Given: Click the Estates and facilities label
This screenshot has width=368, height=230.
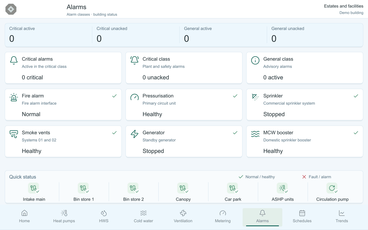Looking at the screenshot, I should point(344,6).
